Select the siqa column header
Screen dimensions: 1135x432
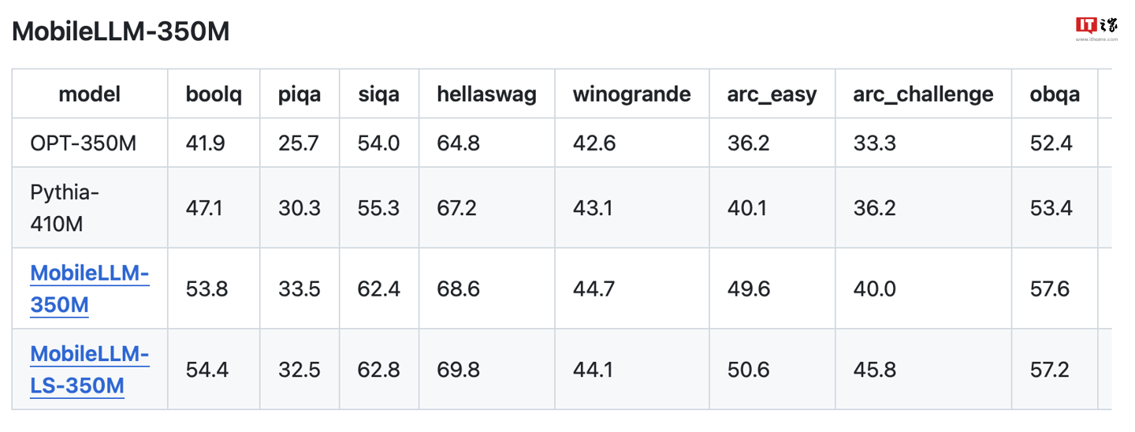click(x=378, y=95)
